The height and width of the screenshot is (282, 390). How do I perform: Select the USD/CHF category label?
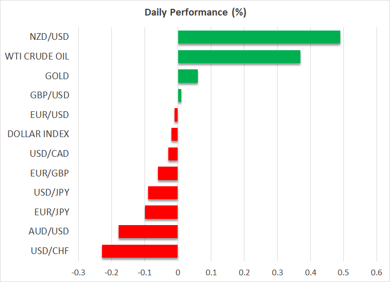click(x=49, y=251)
